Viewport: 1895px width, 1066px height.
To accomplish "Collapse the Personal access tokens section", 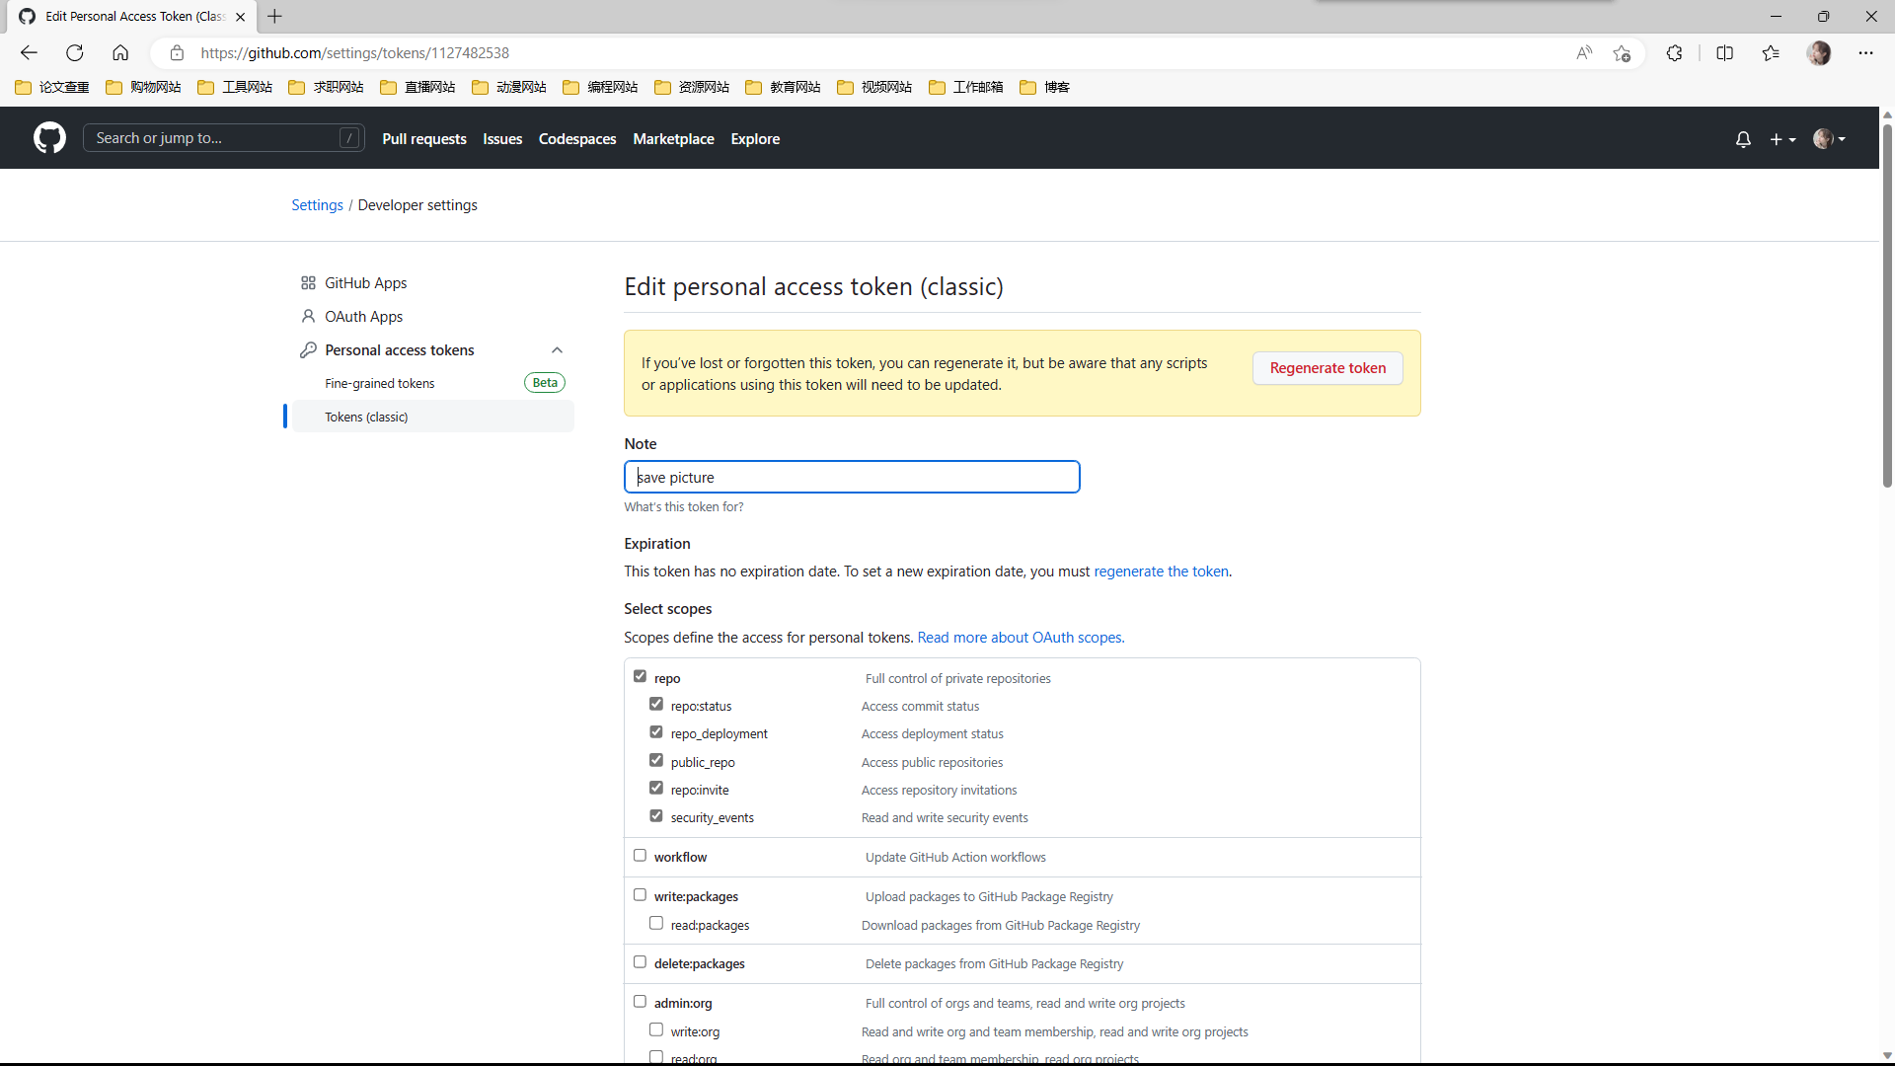I will pos(557,350).
